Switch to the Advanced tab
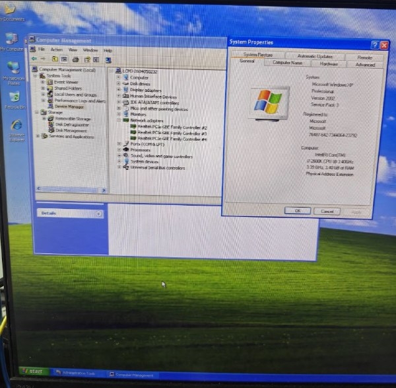This screenshot has width=396, height=388. pyautogui.click(x=365, y=65)
